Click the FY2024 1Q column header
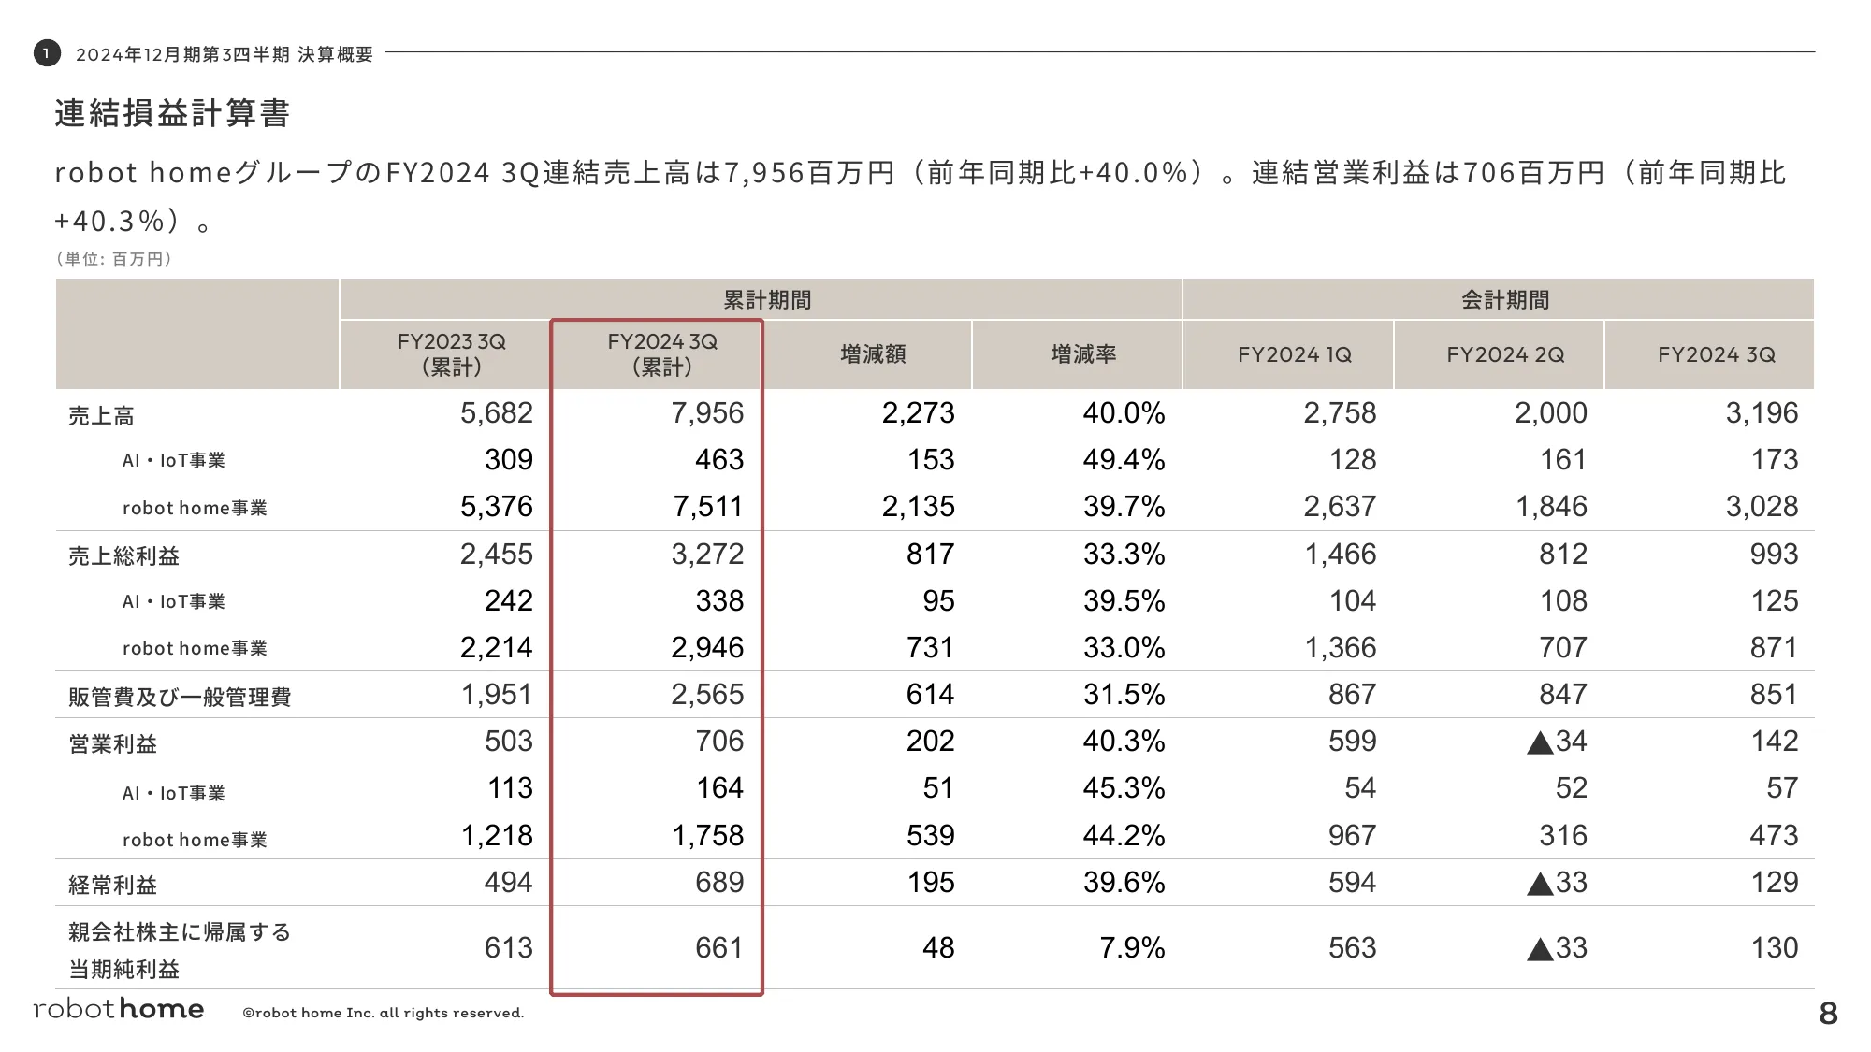 [x=1294, y=355]
